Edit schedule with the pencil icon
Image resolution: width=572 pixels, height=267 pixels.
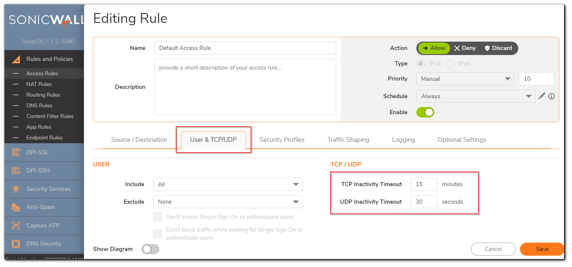[542, 96]
